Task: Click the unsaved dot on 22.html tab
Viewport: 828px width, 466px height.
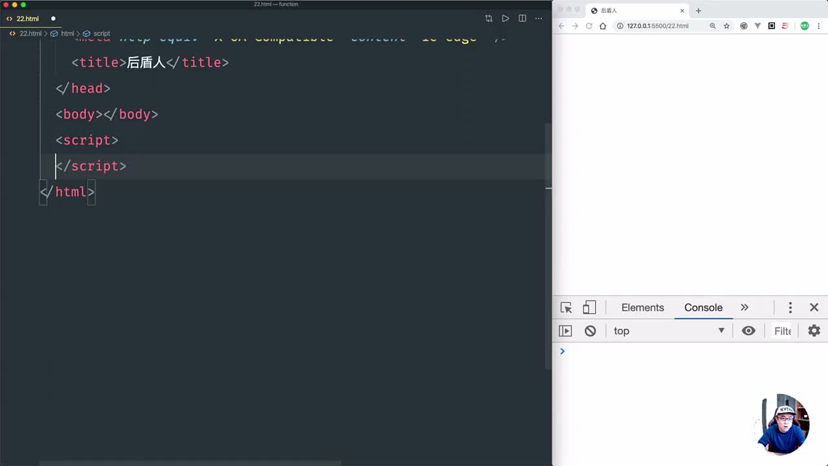Action: [x=53, y=19]
